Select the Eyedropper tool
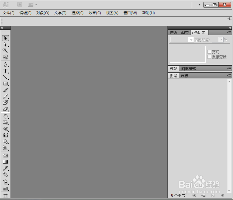The image size is (233, 200). [x=5, y=168]
